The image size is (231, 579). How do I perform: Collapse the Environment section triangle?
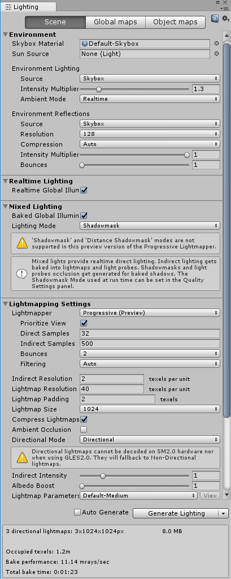tap(5, 35)
